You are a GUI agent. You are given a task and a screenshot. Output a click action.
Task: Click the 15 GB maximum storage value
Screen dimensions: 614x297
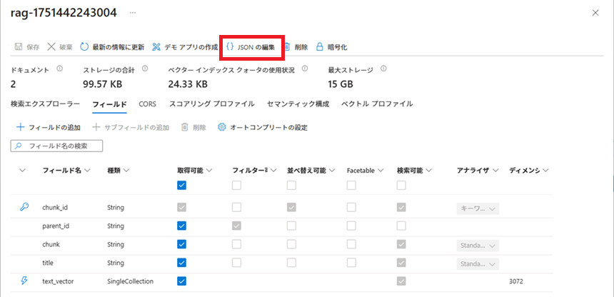click(341, 84)
